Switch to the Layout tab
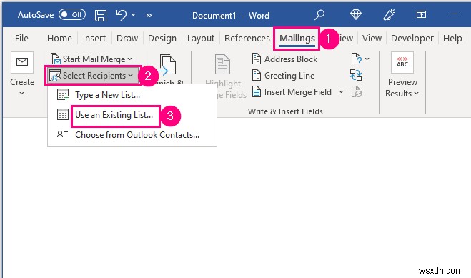Image resolution: width=471 pixels, height=278 pixels. pos(201,38)
